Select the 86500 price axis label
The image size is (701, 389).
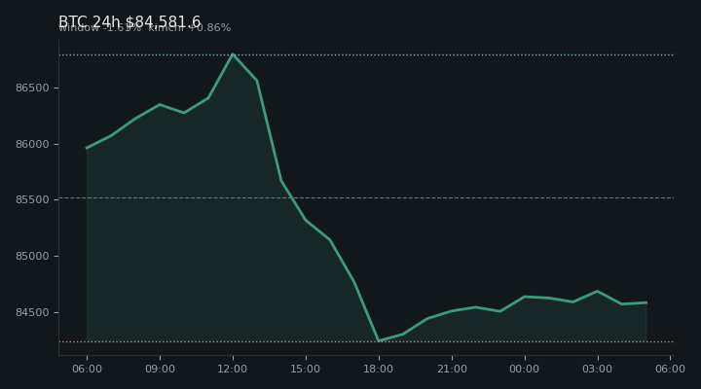click(x=32, y=88)
